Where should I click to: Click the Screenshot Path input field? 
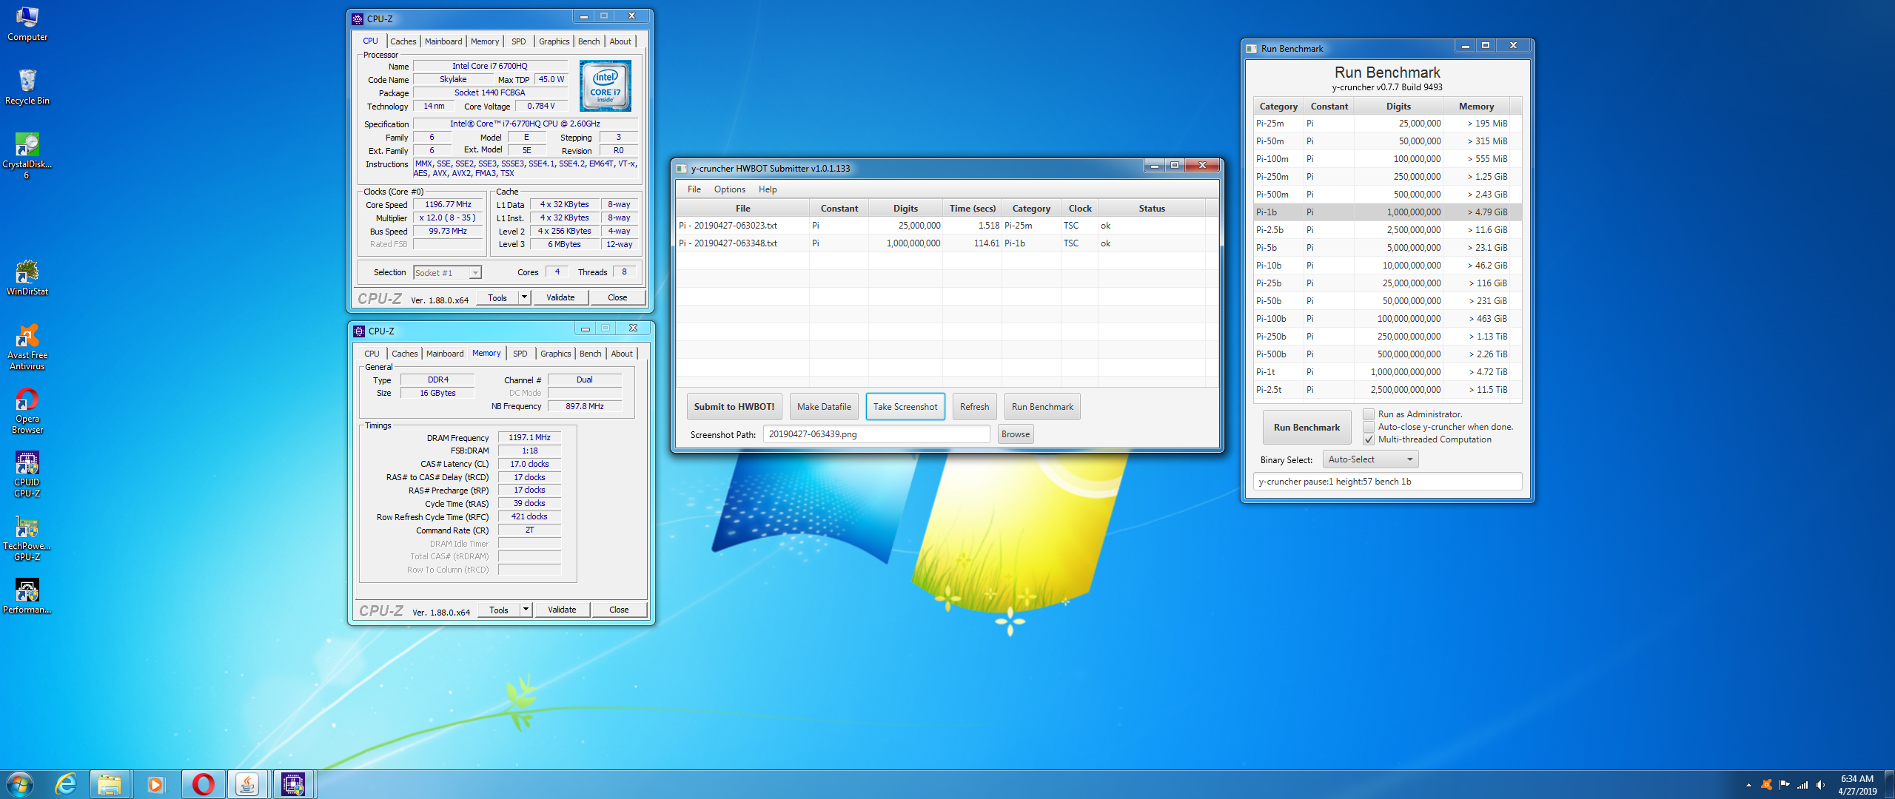pyautogui.click(x=876, y=434)
